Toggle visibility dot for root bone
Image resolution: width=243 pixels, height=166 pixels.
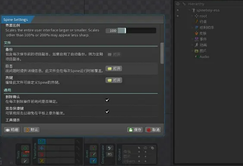pyautogui.click(x=178, y=16)
